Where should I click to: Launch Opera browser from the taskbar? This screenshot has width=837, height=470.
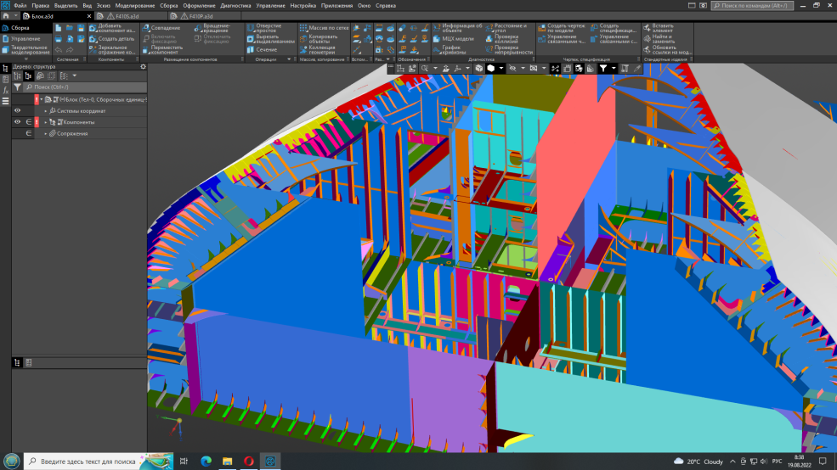[x=249, y=461]
